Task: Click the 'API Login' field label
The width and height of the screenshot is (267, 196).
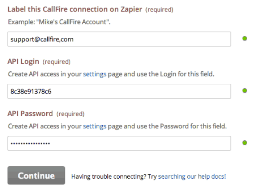Action: (23, 61)
